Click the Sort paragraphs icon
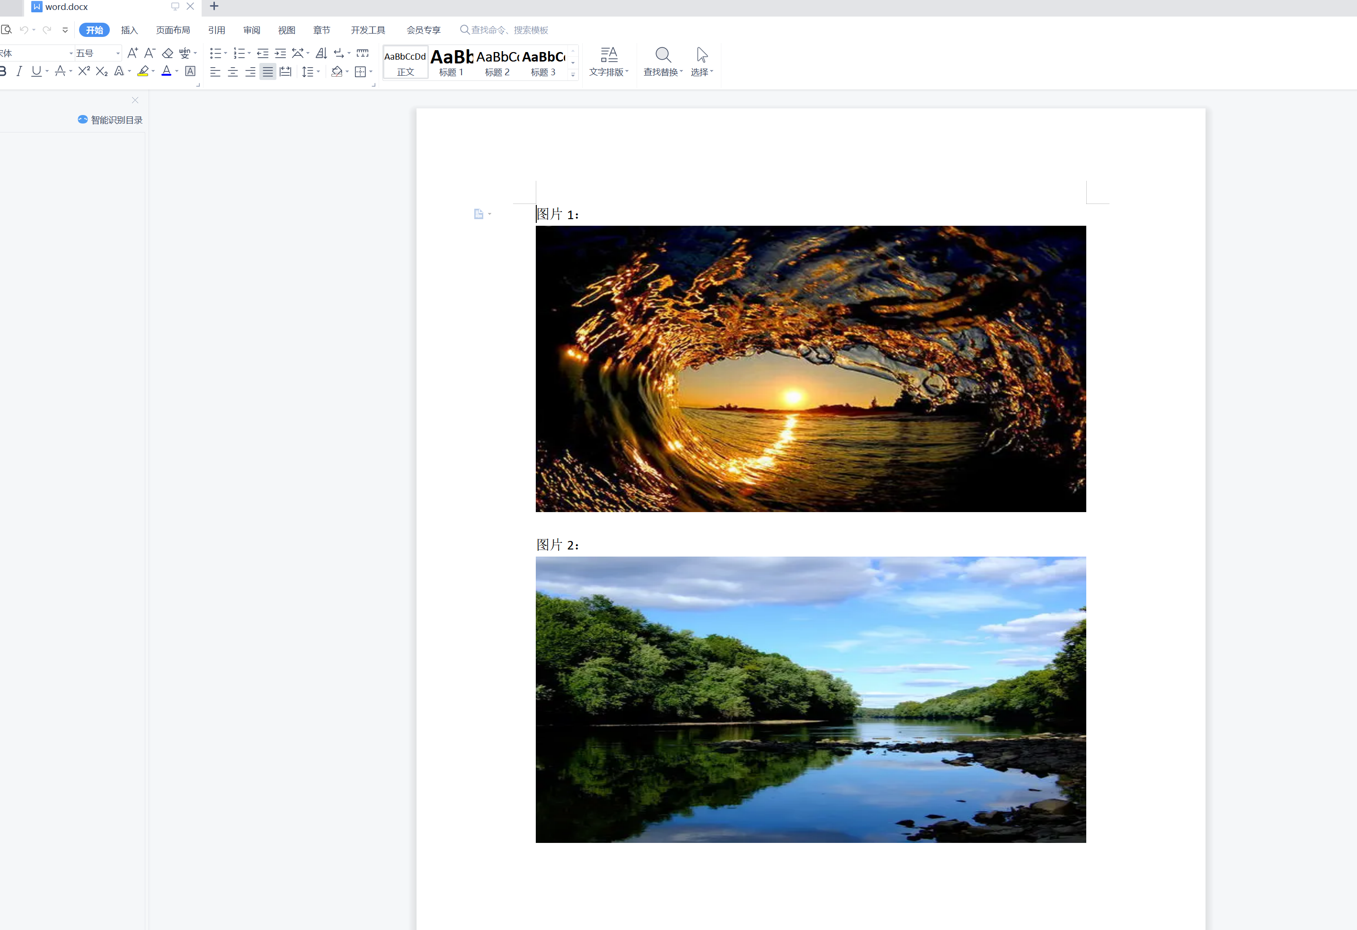Screen dimensions: 1357x930 (321, 53)
